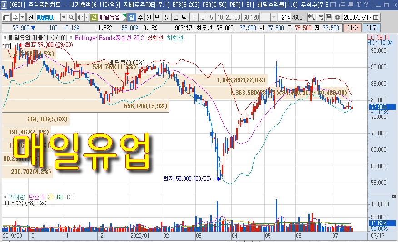Open chart settings gear icon
Screen dimensions: 398x242
pos(337,18)
